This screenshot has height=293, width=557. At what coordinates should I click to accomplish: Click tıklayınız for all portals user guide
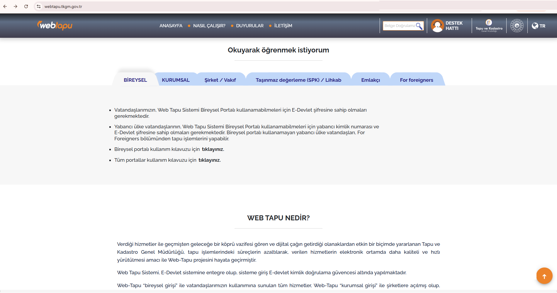click(x=209, y=160)
